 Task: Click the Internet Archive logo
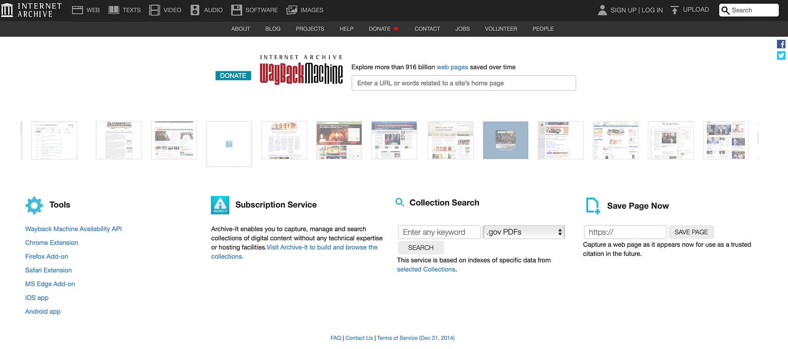pyautogui.click(x=31, y=10)
